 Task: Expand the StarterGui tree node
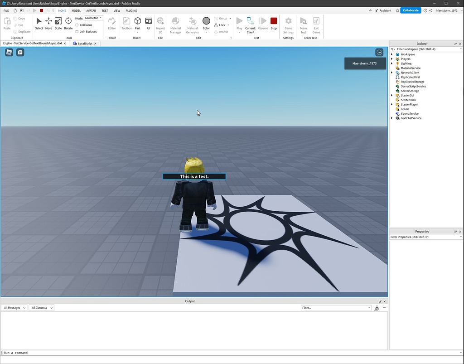[392, 95]
